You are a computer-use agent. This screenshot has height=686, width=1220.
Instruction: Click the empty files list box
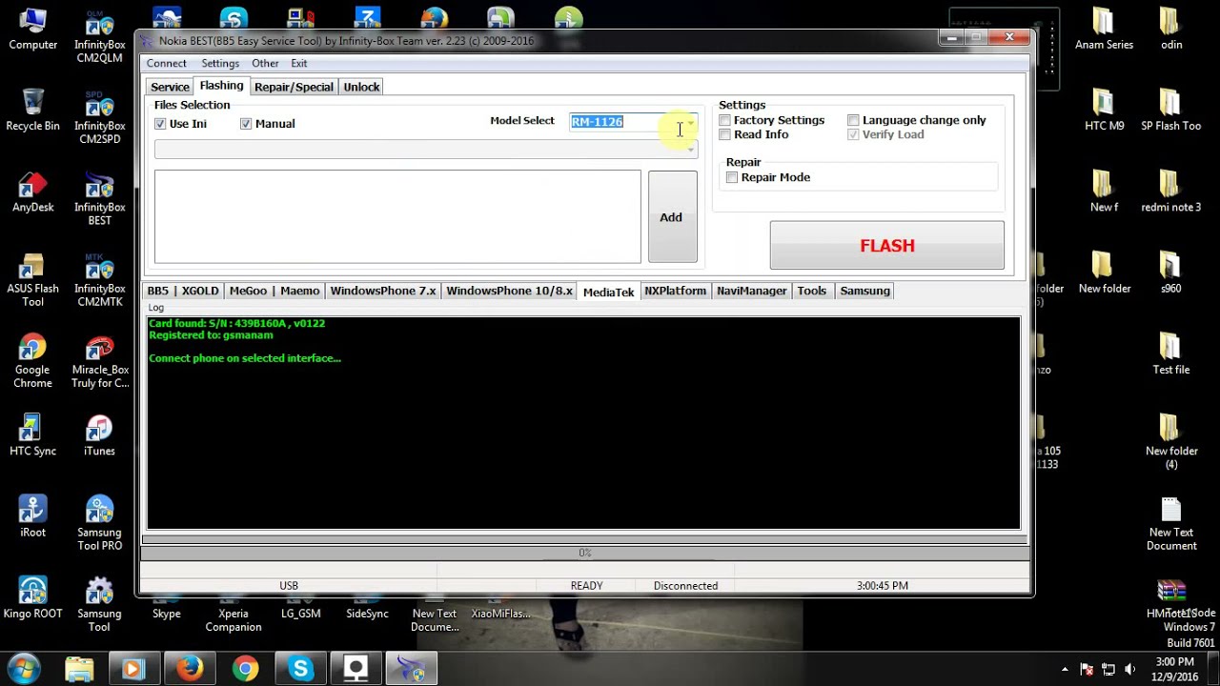coord(397,216)
